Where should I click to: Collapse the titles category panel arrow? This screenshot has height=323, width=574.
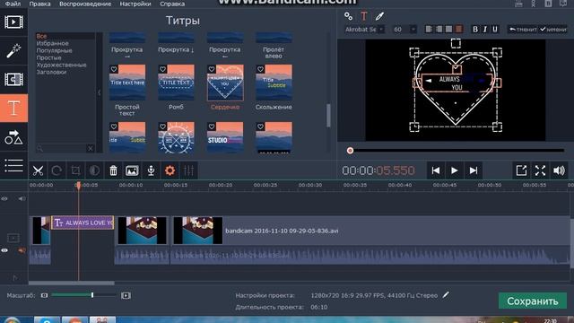[x=100, y=92]
